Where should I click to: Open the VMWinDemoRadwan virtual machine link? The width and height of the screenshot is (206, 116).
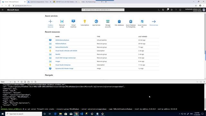tap(62, 40)
